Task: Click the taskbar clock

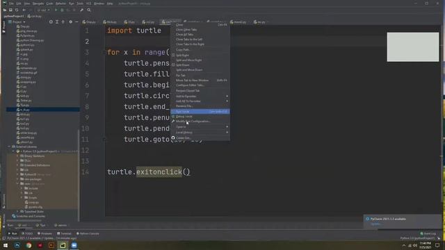Action: click(425, 245)
